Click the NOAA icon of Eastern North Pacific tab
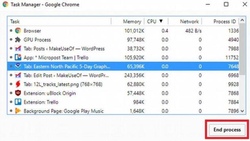The height and width of the screenshot is (141, 250). click(18, 66)
